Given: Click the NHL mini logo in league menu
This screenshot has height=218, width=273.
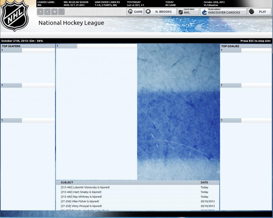Looking at the screenshot, I should click(181, 12).
